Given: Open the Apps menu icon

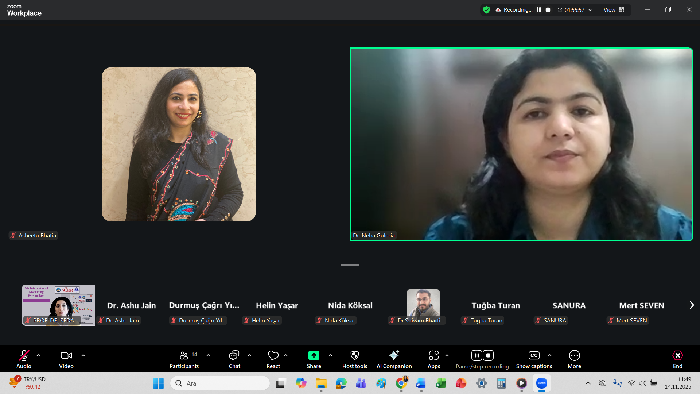Looking at the screenshot, I should click(433, 355).
